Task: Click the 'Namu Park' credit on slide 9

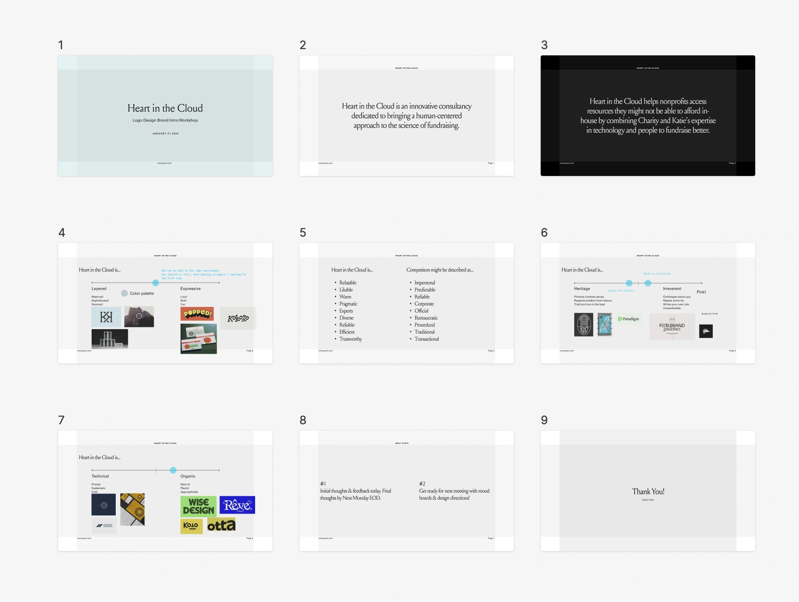Action: [648, 500]
